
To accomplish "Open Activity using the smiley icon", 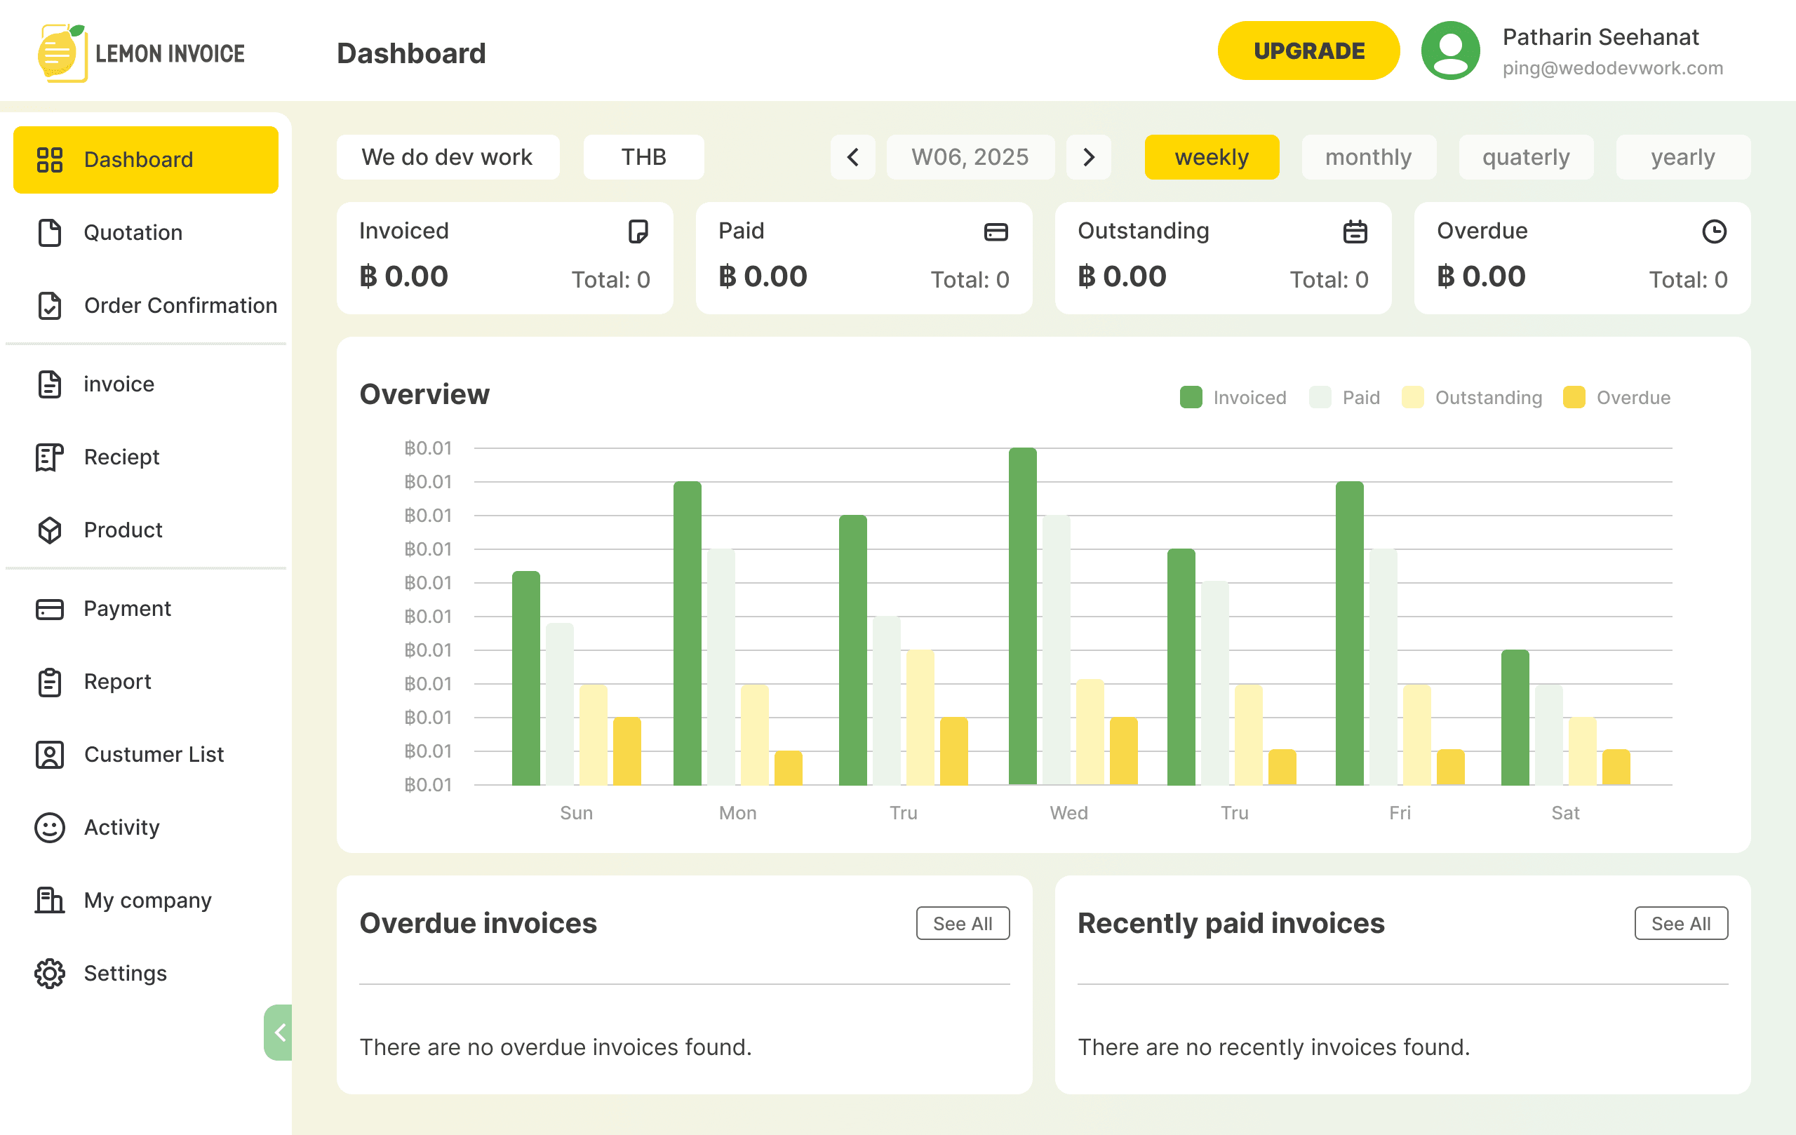I will tap(49, 828).
